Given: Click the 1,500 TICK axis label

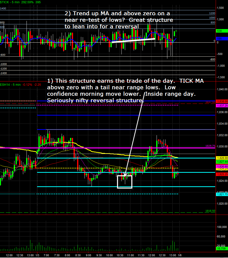Looking at the screenshot, I should point(220,8).
